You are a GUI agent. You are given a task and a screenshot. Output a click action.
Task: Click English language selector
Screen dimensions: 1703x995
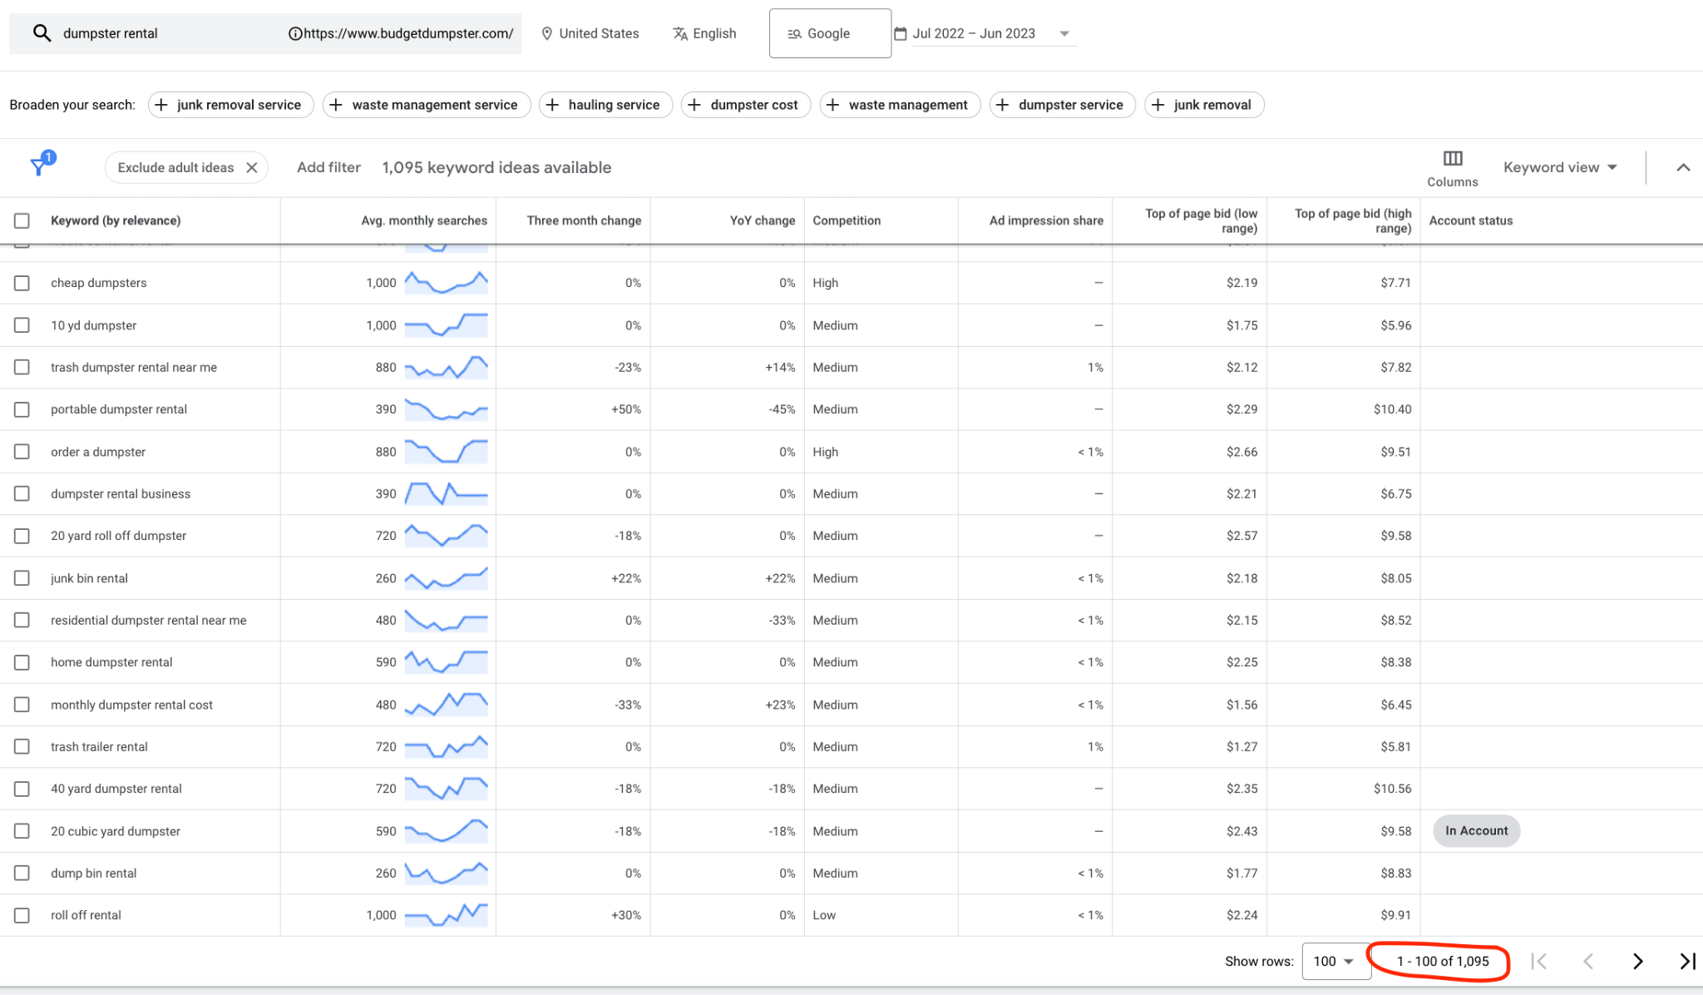(704, 33)
